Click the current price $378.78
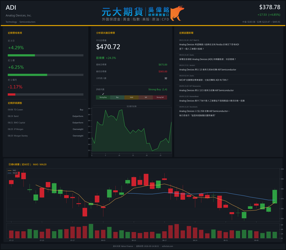The width and height of the screenshot is (286, 250). [x=269, y=7]
